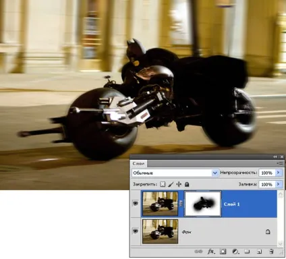The width and height of the screenshot is (286, 259).
Task: Select the Слой 1 image thumbnail
Action: [160, 204]
